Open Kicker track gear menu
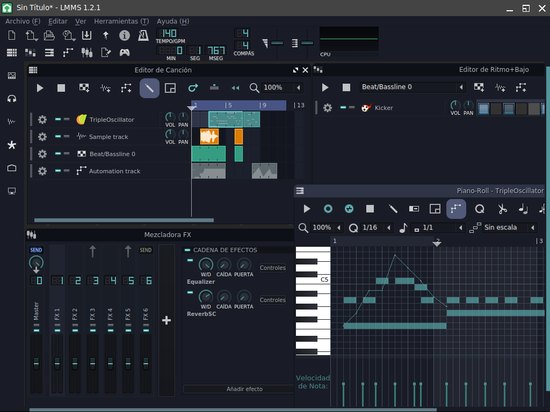 pos(328,107)
